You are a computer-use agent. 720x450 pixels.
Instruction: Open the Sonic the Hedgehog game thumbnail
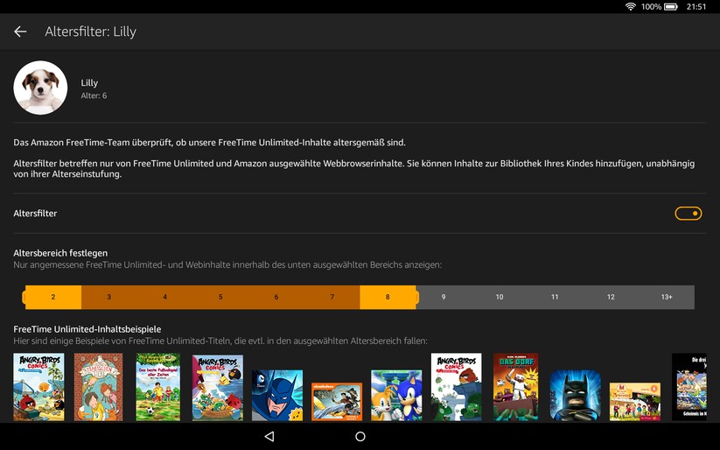(x=396, y=395)
